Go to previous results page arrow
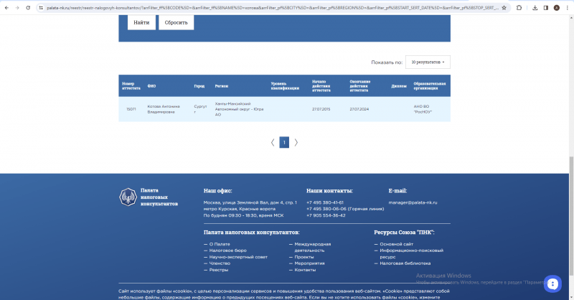 pyautogui.click(x=273, y=142)
